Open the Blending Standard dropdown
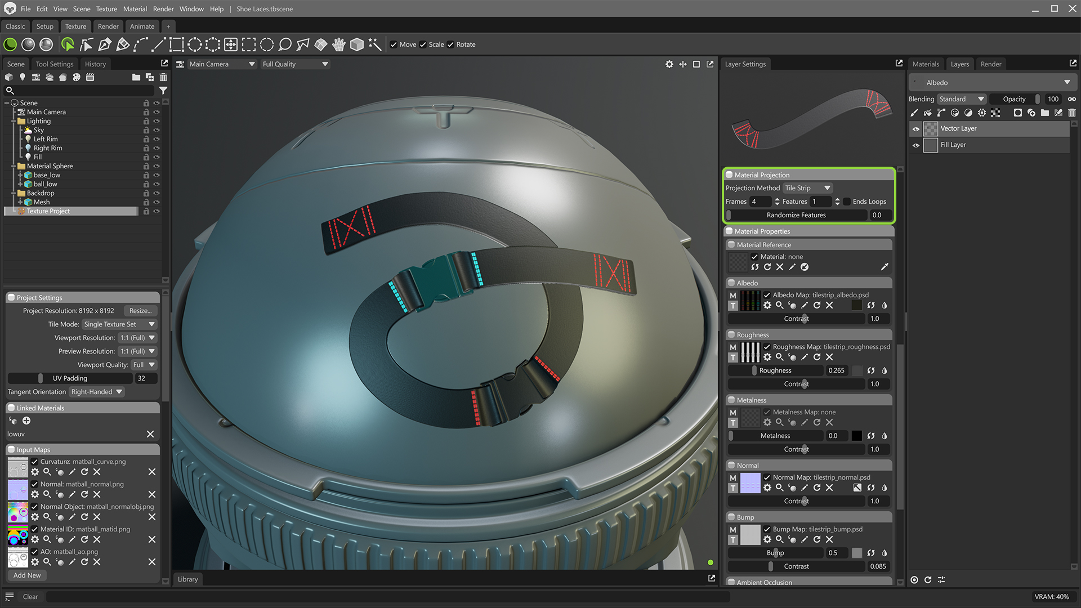 962,99
